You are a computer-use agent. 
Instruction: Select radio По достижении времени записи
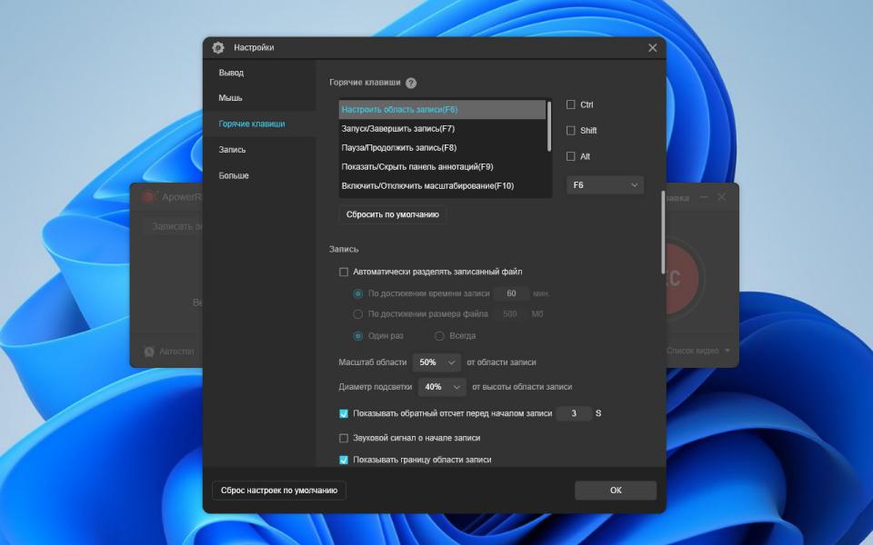pos(358,293)
